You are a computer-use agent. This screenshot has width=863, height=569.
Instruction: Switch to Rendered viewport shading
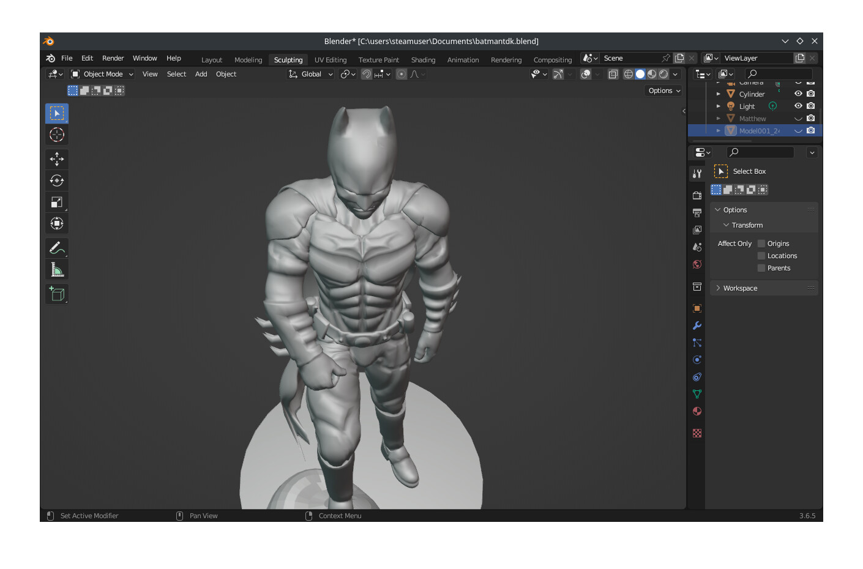pos(663,74)
